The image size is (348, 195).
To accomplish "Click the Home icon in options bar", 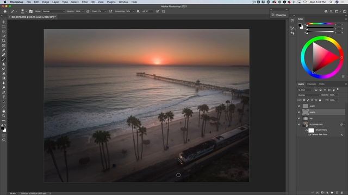I will tap(5, 11).
